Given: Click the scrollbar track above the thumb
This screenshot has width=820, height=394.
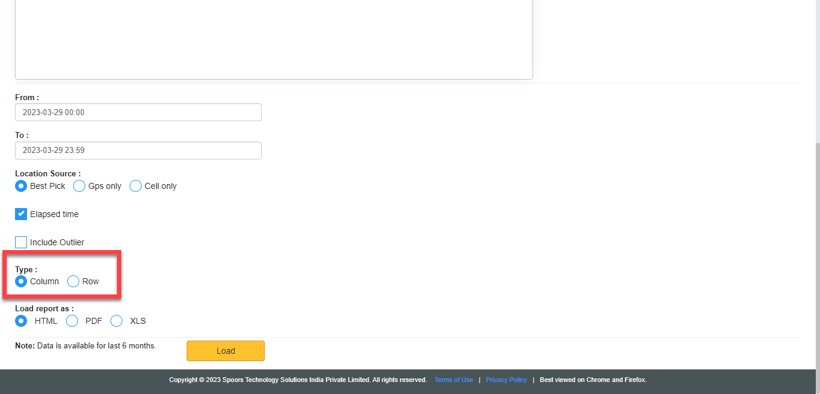Looking at the screenshot, I should click(x=816, y=72).
